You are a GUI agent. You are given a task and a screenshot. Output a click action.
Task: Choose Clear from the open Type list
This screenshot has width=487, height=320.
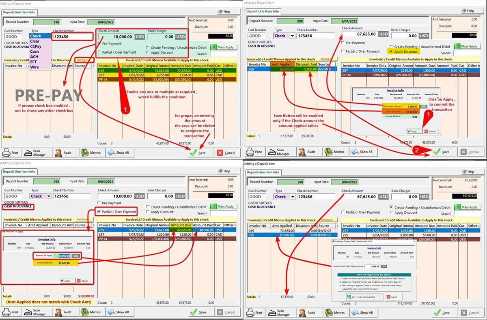pyautogui.click(x=40, y=41)
